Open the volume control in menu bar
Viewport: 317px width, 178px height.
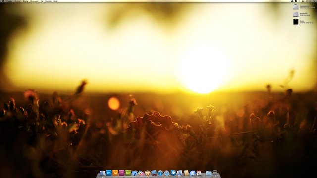[303, 1]
